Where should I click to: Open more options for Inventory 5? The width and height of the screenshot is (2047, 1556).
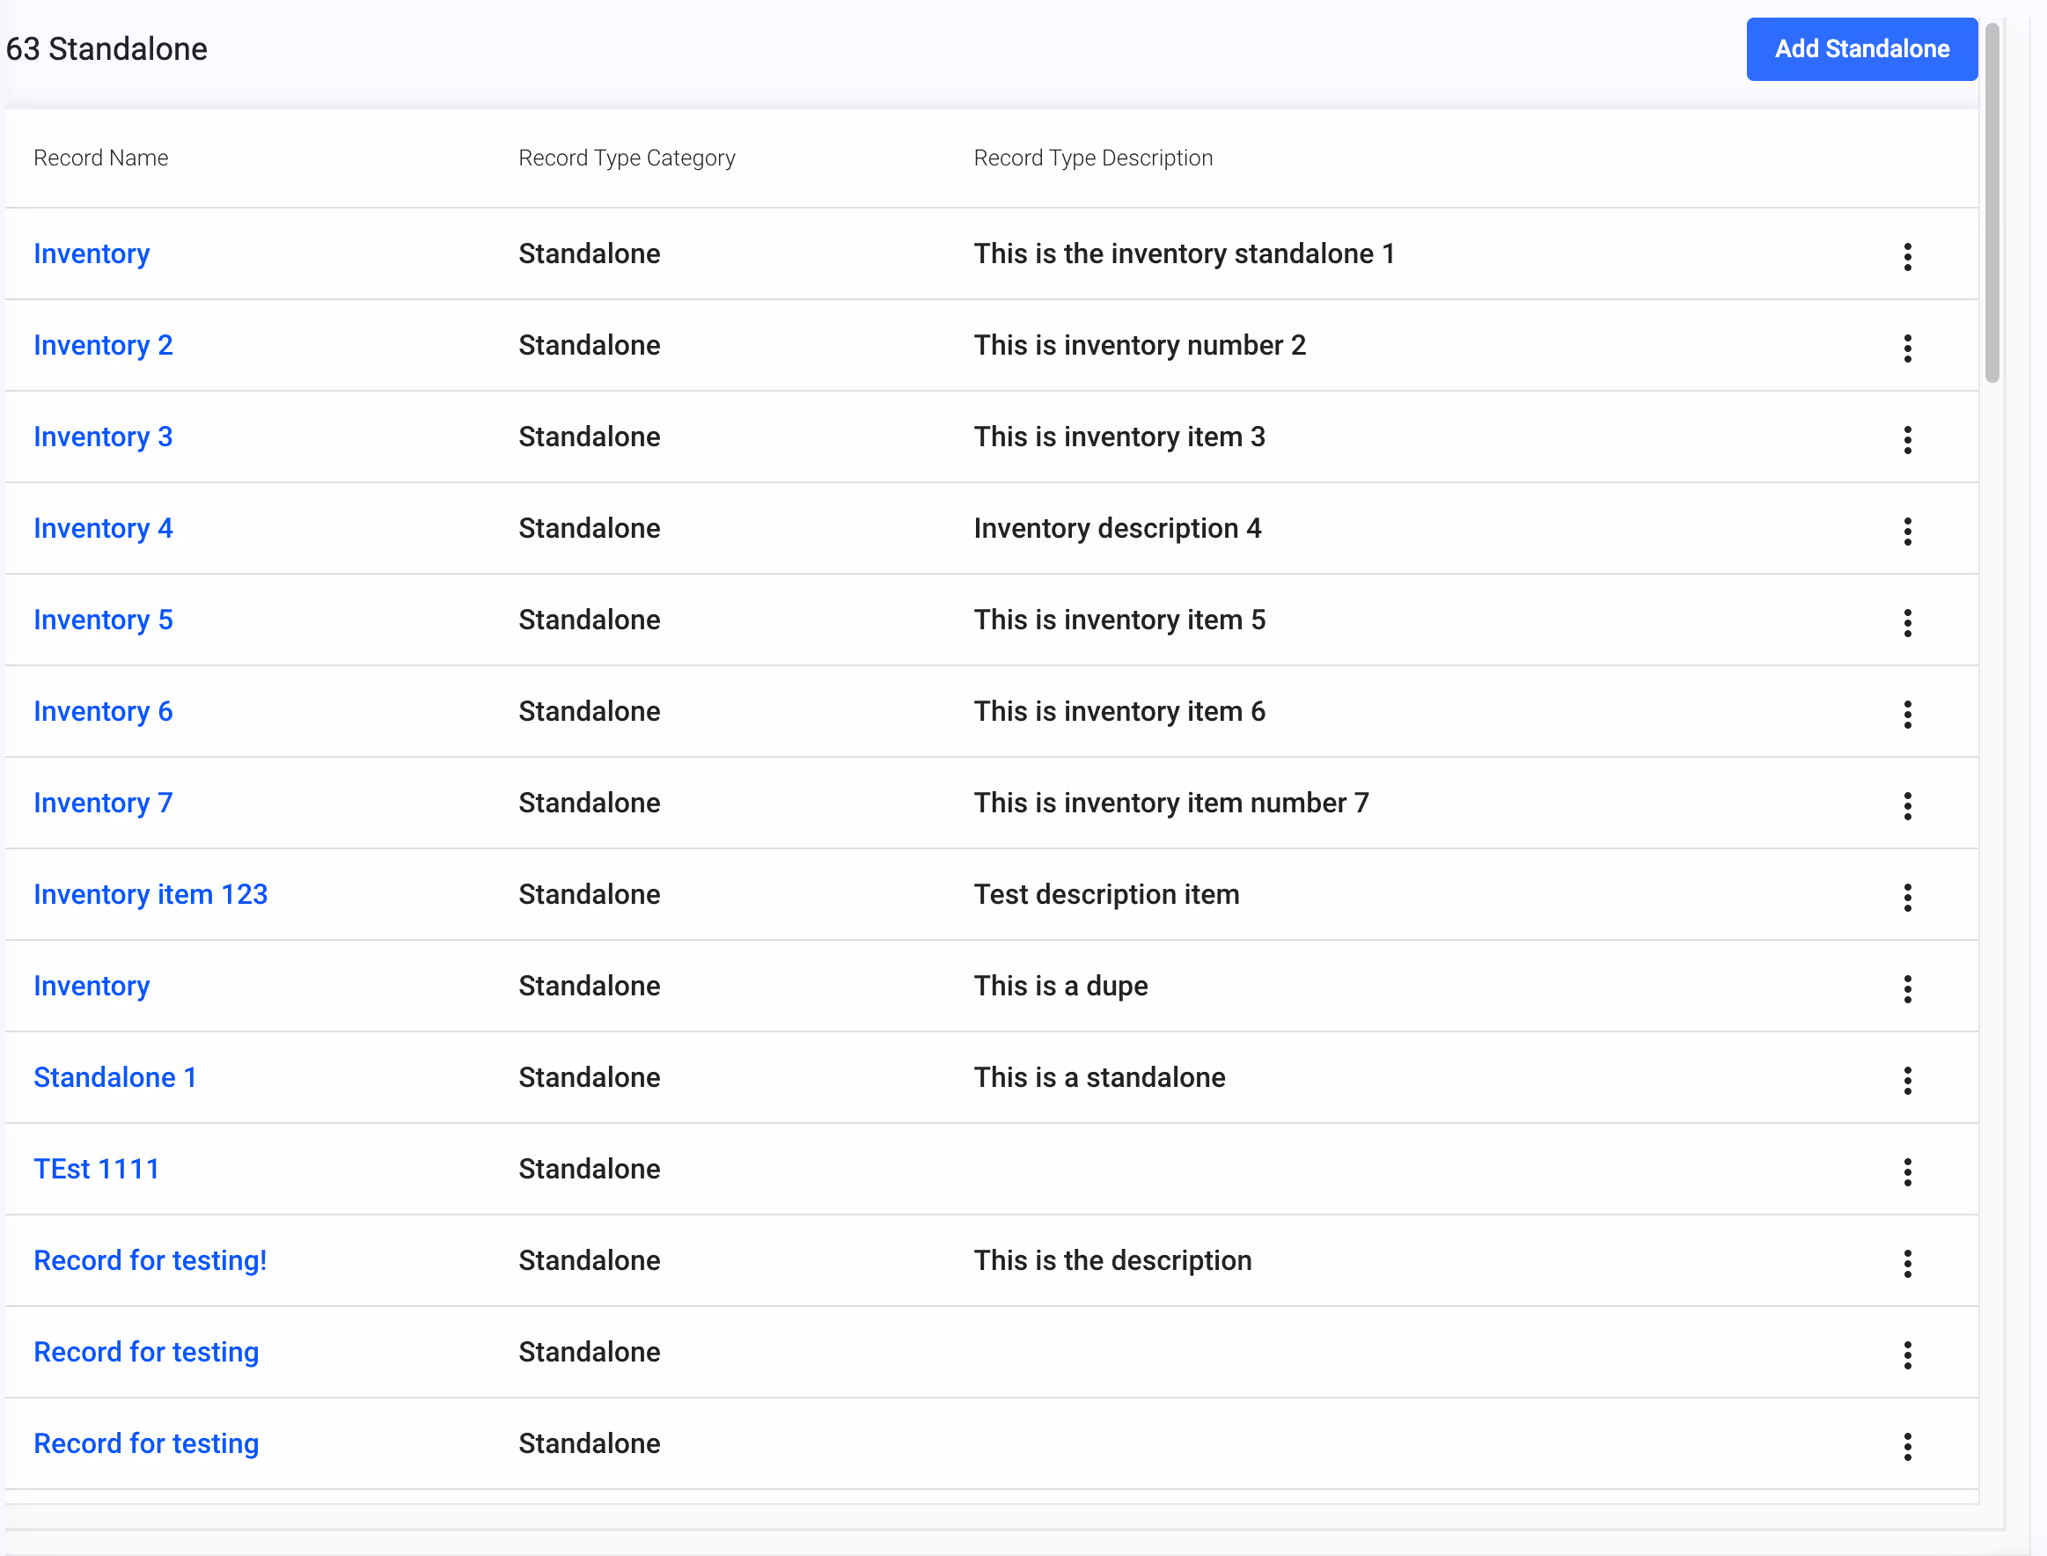(x=1906, y=623)
